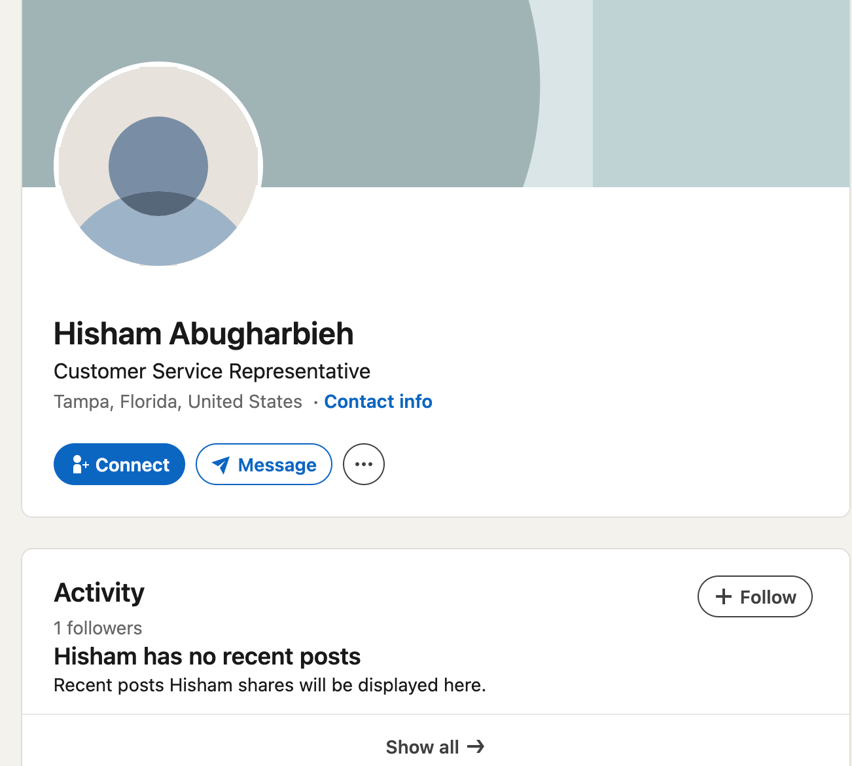Image resolution: width=852 pixels, height=766 pixels.
Task: Click the 'Recent posts Hisham shares' description
Action: 270,685
